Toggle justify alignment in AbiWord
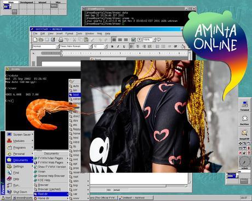252x201 pixels. [150, 46]
